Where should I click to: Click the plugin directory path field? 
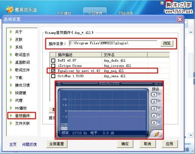(x=113, y=43)
